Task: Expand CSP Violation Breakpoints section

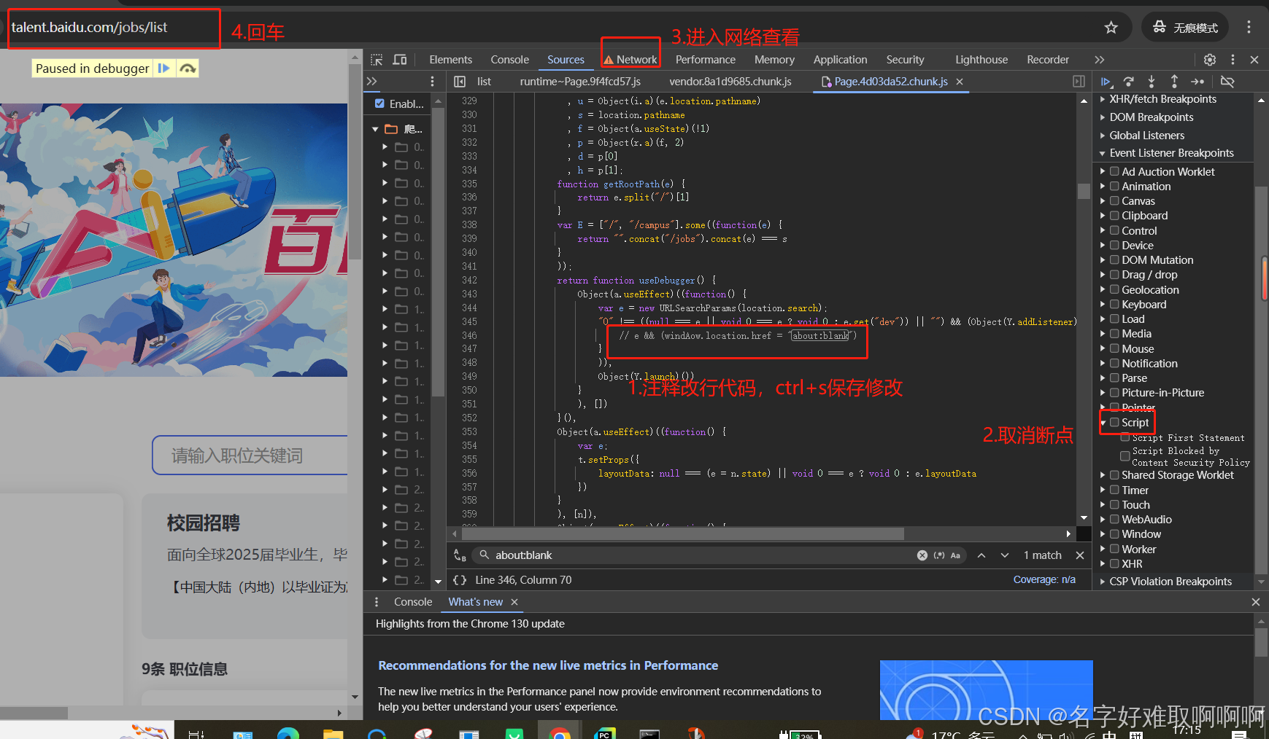Action: (x=1170, y=582)
